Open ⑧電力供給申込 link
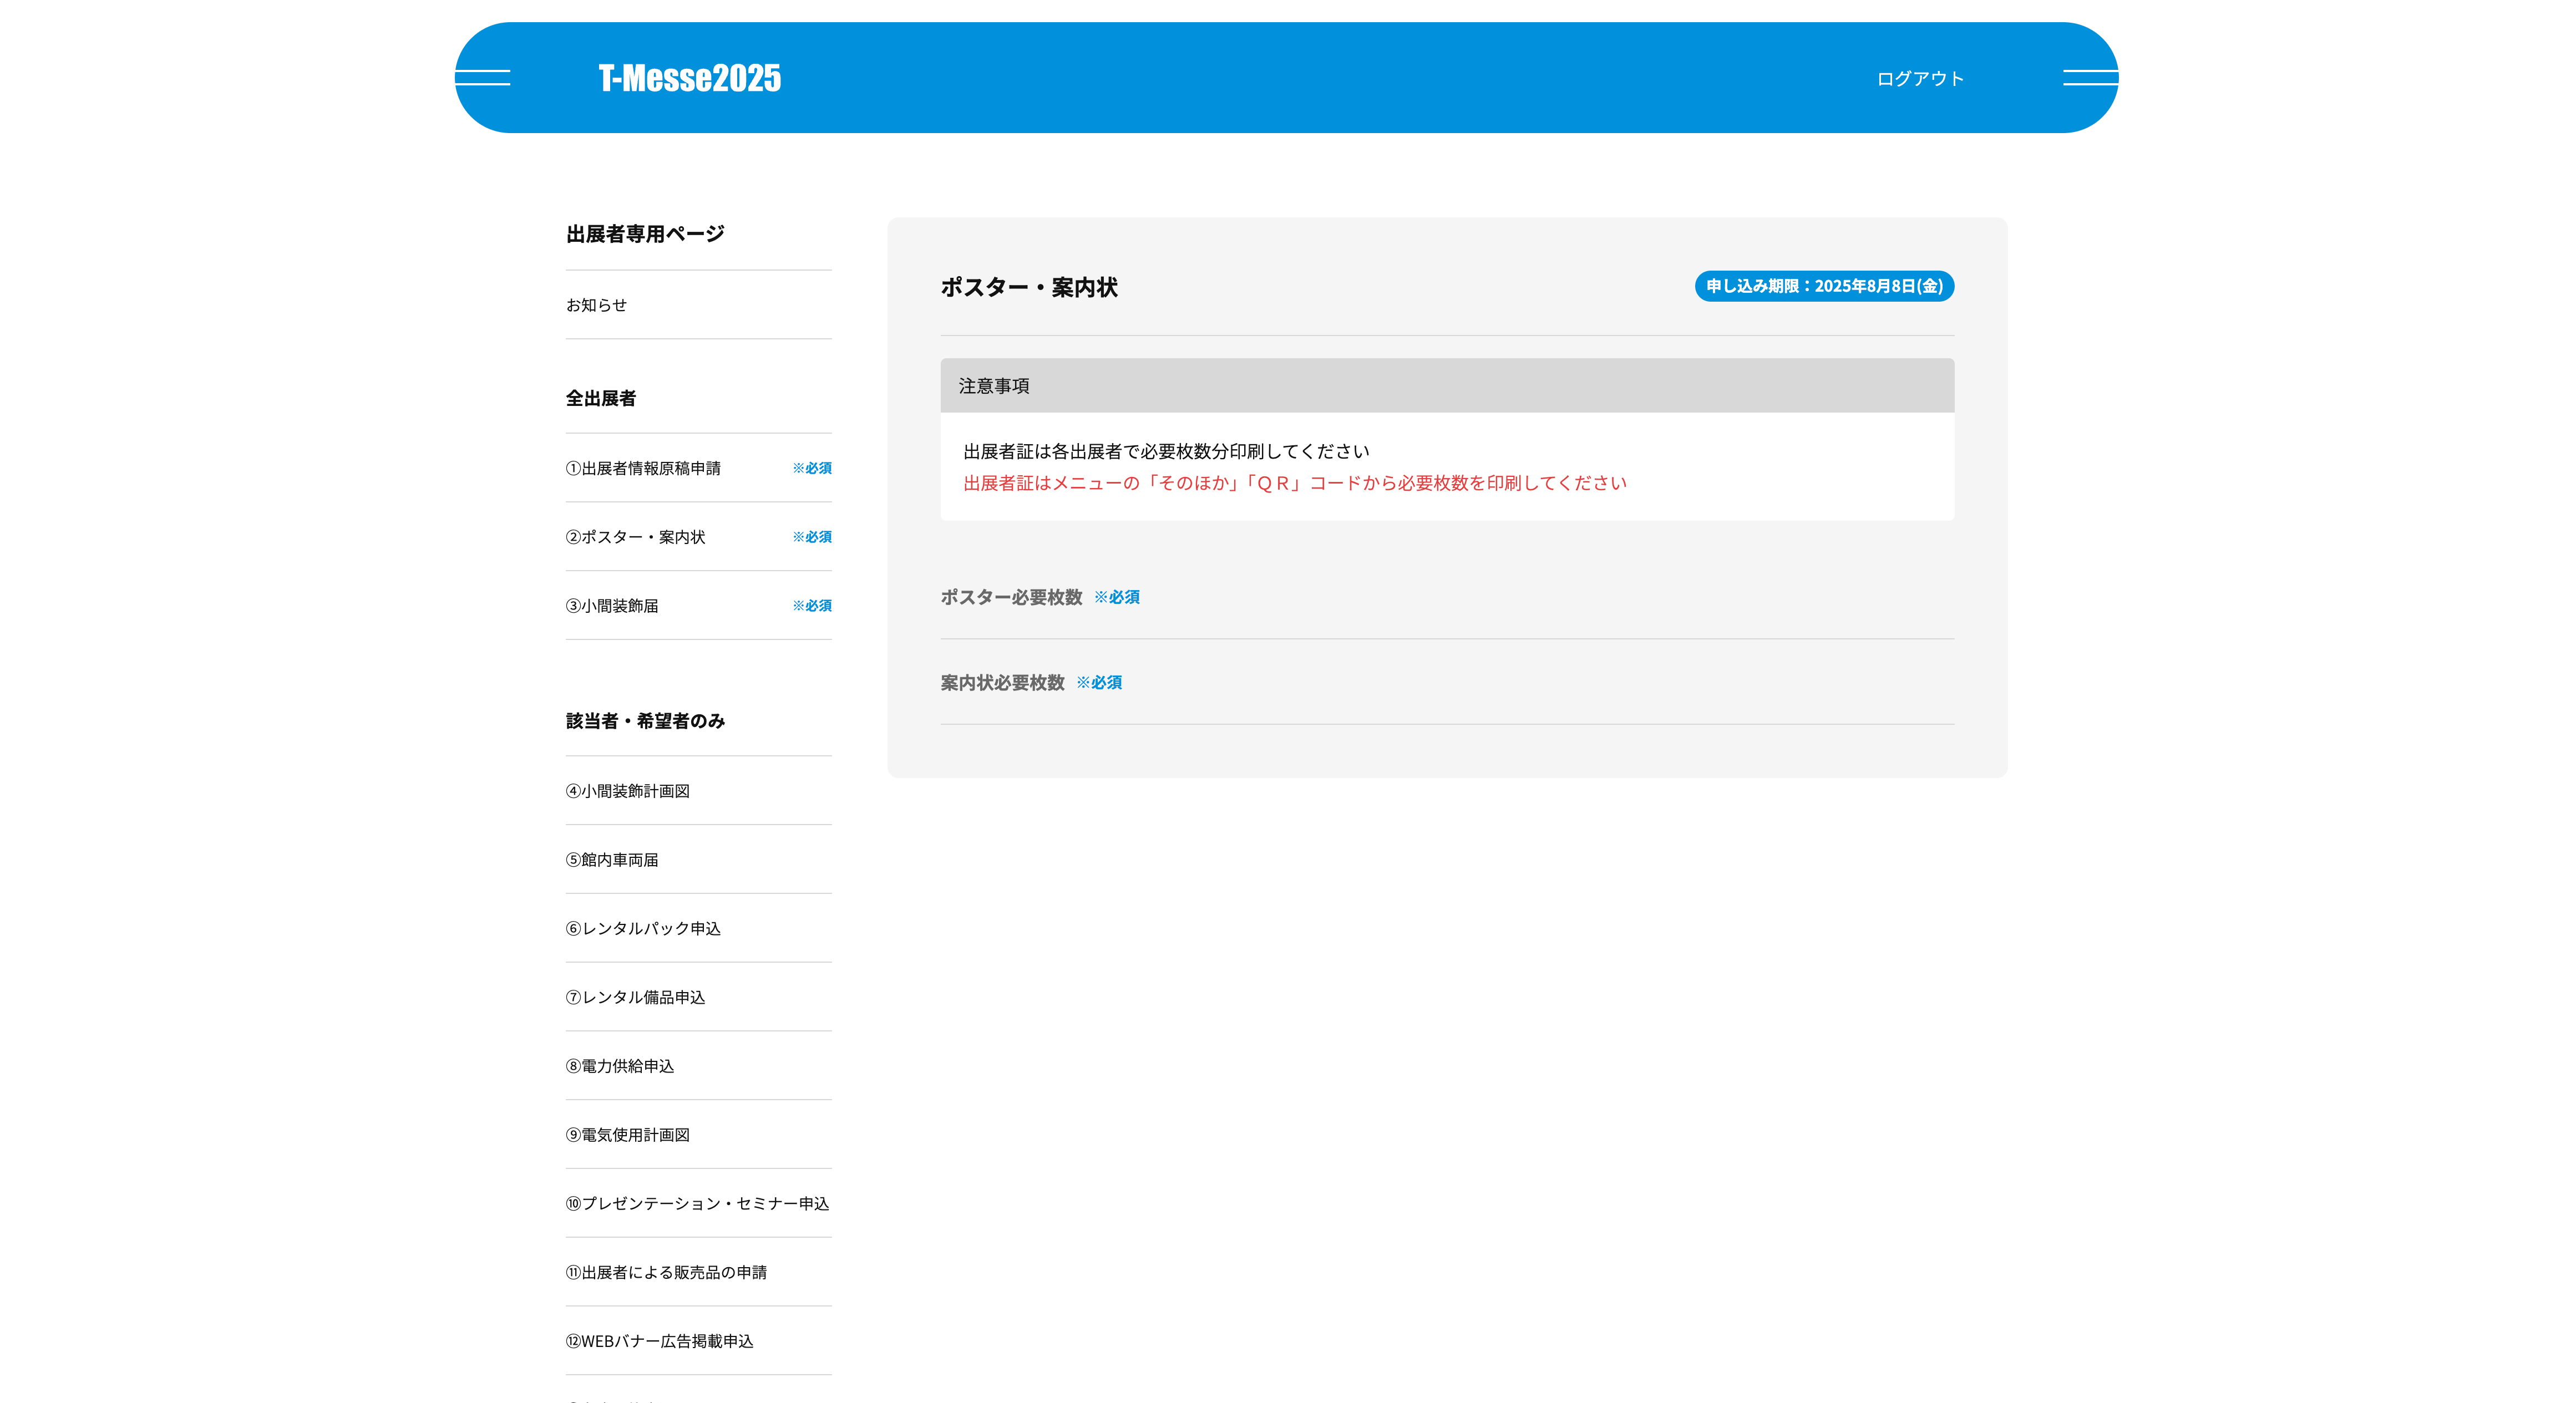 click(620, 1066)
